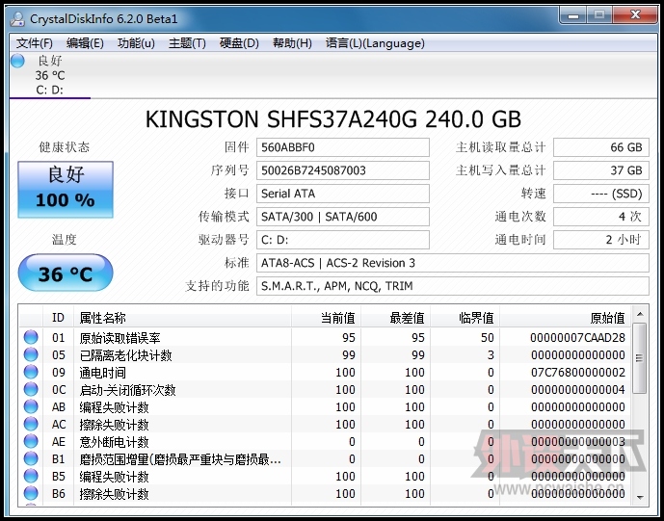Viewport: 664px width, 521px height.
Task: Select the 磨损范围增量 attribute name in row B1
Action: [x=180, y=459]
